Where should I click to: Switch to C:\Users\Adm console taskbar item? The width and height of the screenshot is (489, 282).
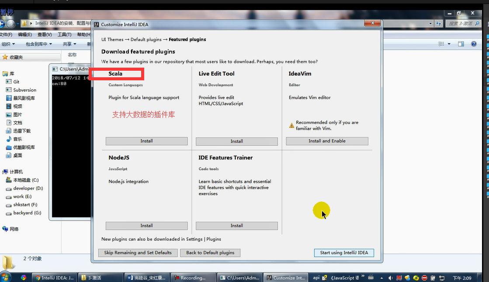pyautogui.click(x=239, y=278)
